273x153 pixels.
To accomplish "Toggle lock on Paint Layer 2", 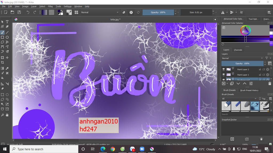I will point(260,69).
